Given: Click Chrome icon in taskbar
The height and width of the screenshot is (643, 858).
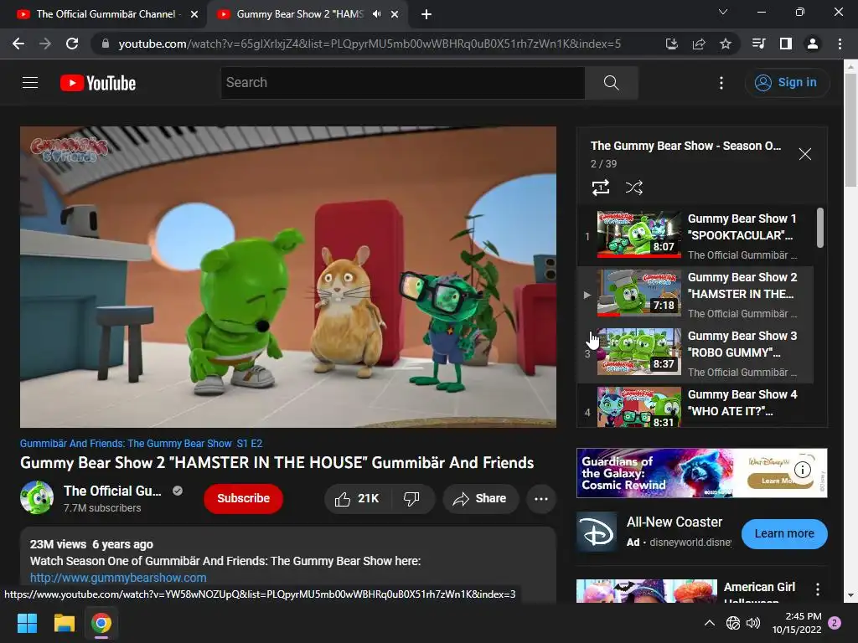Looking at the screenshot, I should 101,623.
